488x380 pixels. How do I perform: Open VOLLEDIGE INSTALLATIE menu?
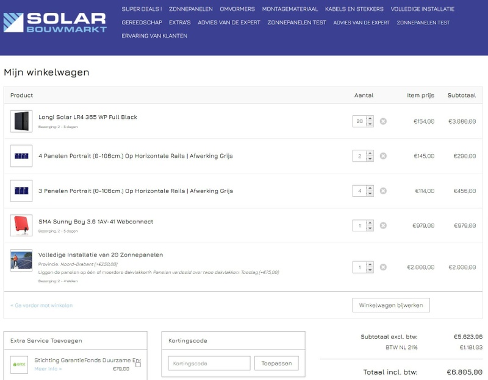(422, 9)
